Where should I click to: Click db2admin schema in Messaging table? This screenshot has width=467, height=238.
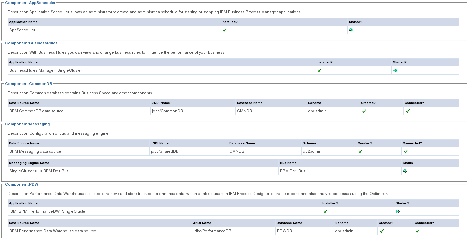click(329, 151)
